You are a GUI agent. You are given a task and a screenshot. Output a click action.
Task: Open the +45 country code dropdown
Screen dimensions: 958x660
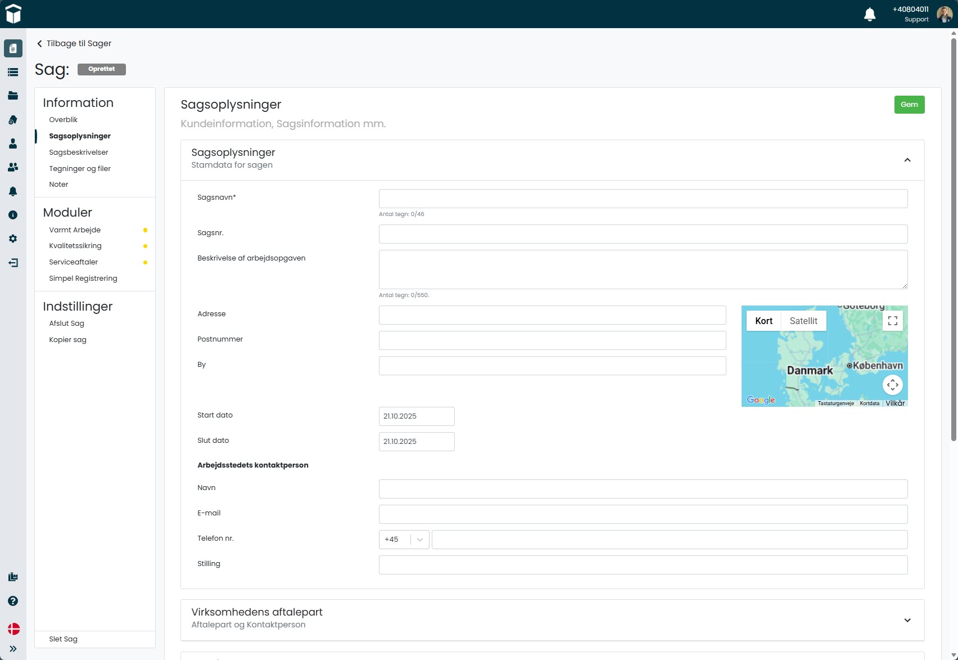click(404, 540)
